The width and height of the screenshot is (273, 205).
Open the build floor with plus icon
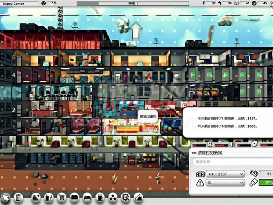click(36, 197)
